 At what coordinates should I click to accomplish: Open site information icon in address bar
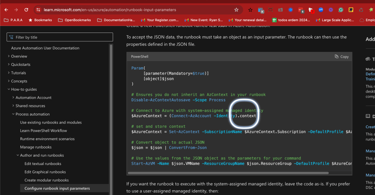coord(38,10)
